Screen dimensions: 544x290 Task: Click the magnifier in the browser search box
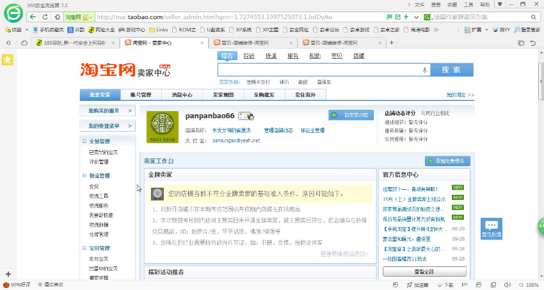click(x=534, y=17)
